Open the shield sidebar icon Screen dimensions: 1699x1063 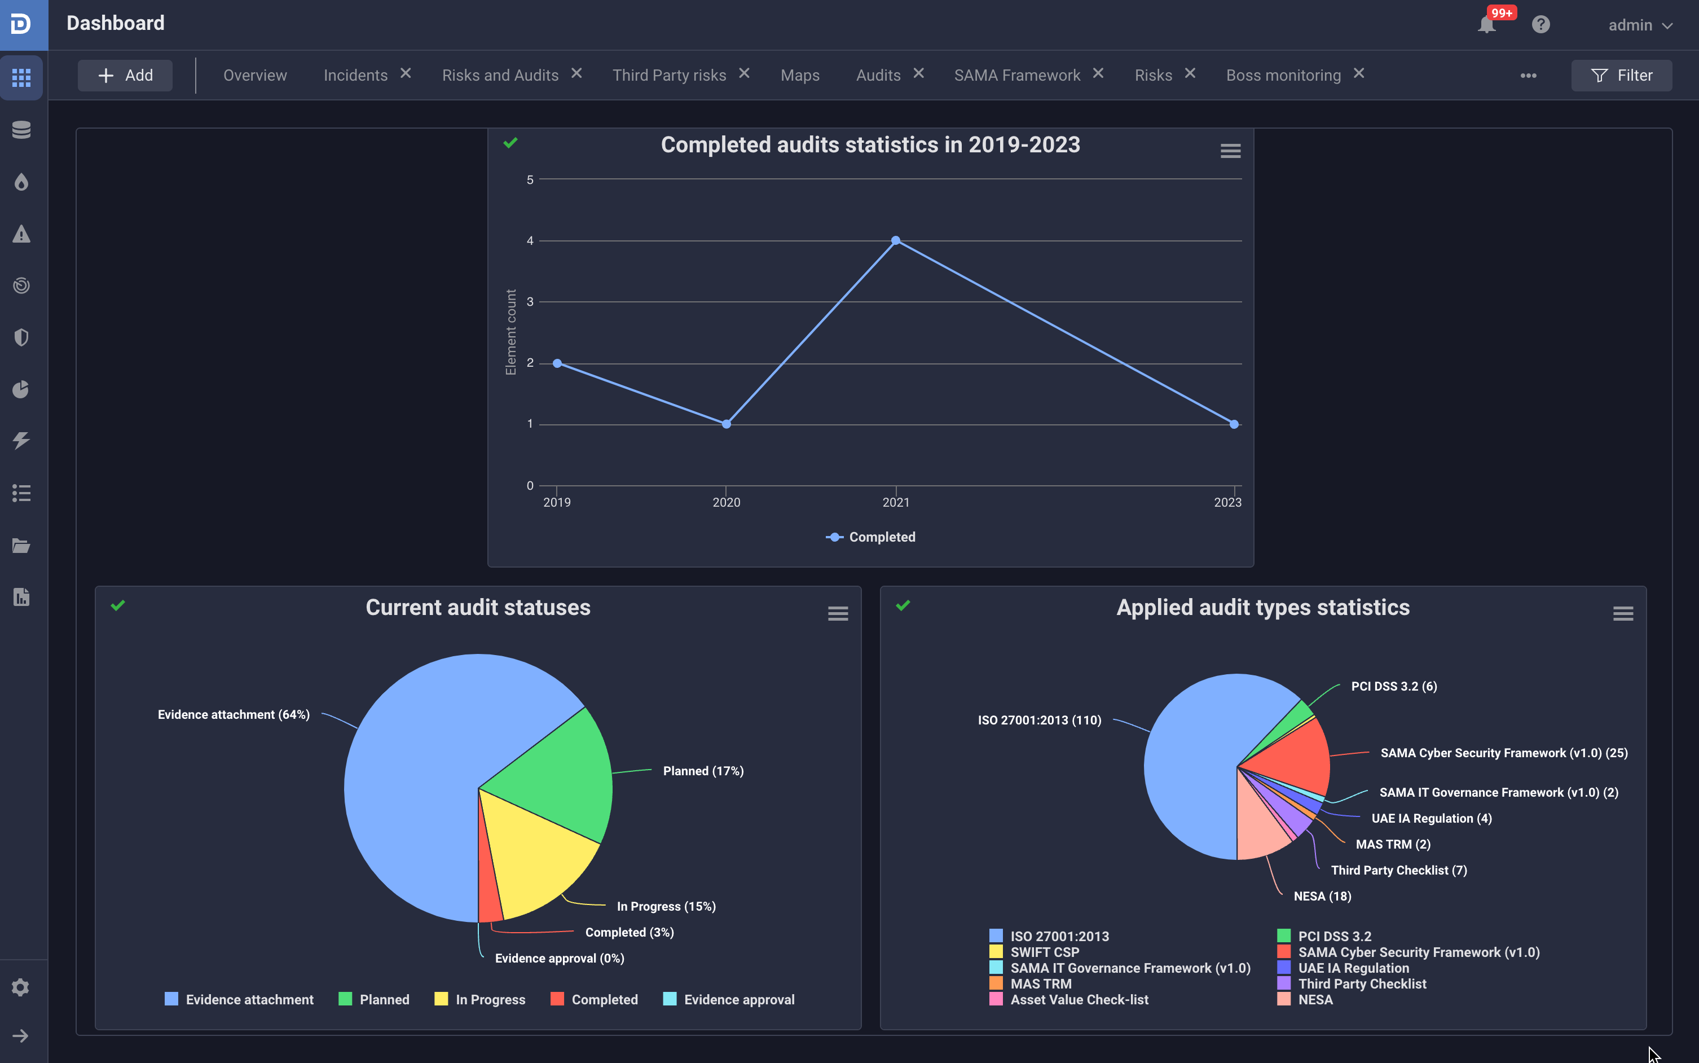21,337
